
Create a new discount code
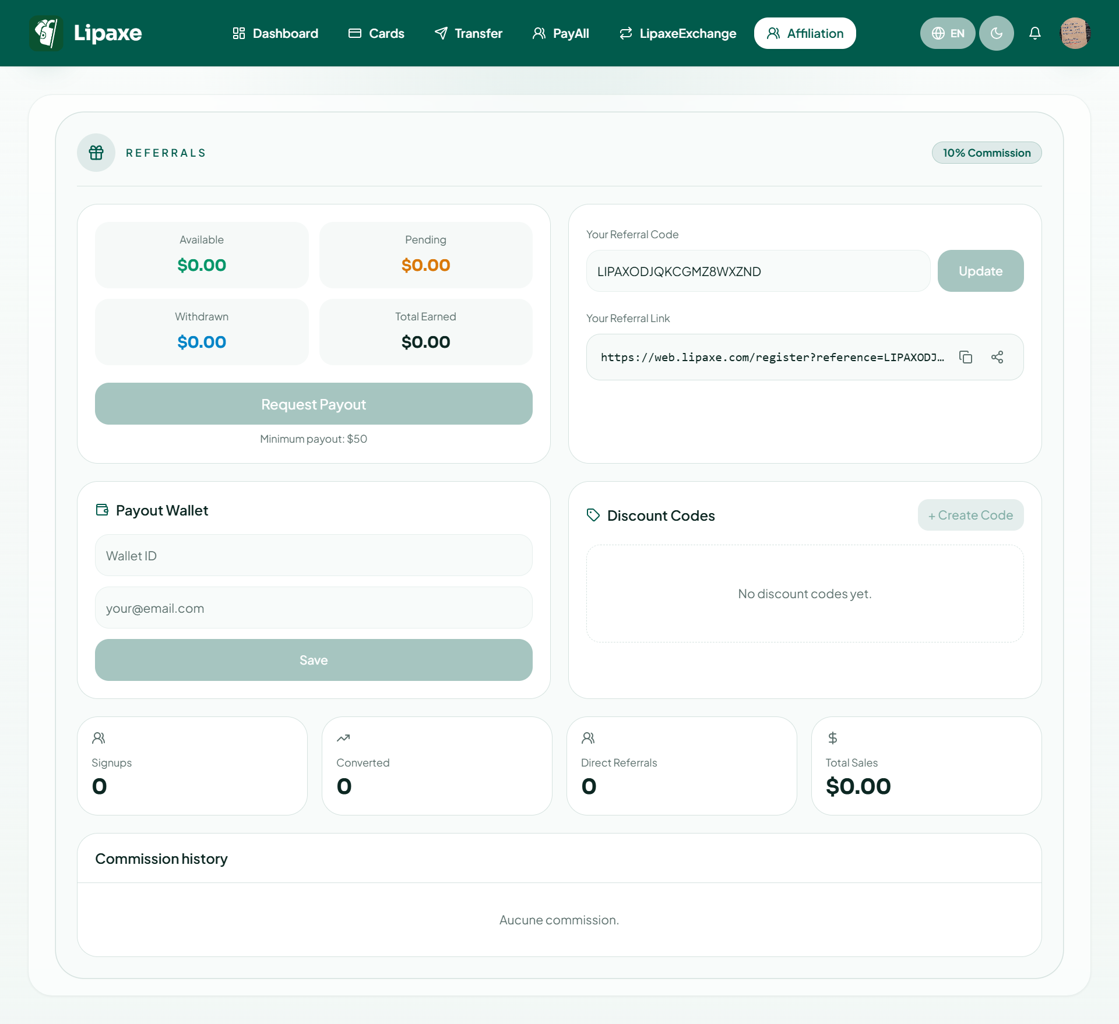pyautogui.click(x=970, y=515)
